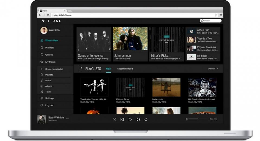
Task: Click the PLAYLISTS section heading
Action: click(x=93, y=69)
